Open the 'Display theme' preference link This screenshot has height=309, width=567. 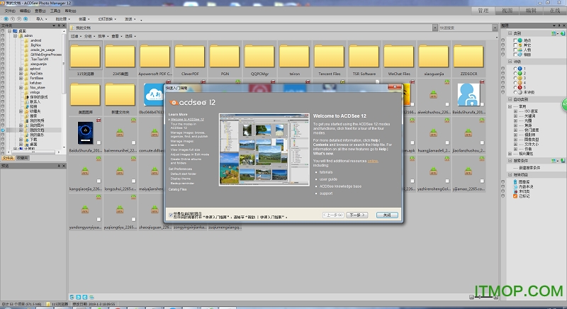(181, 179)
